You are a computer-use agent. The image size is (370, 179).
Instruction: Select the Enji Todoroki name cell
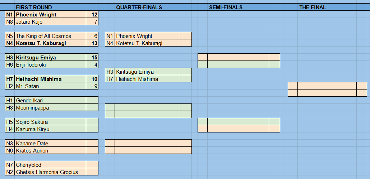click(50, 65)
